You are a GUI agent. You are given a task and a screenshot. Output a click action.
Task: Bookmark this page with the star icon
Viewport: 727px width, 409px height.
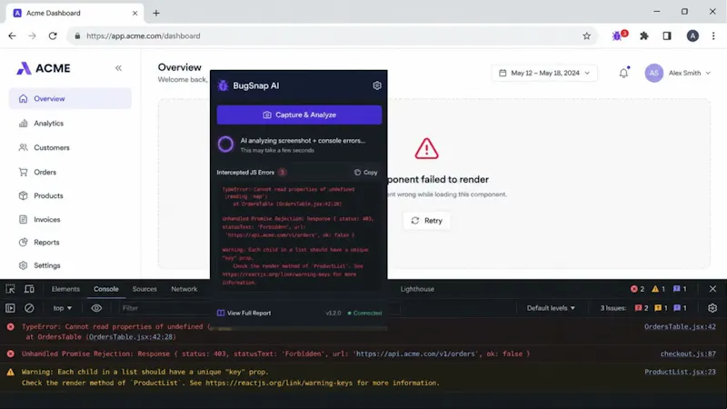(x=586, y=35)
